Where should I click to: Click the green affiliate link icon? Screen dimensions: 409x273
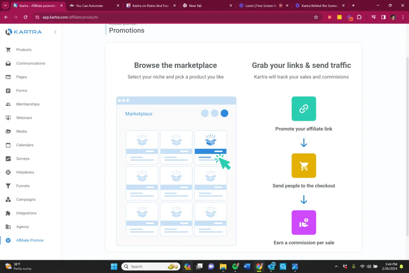click(304, 109)
